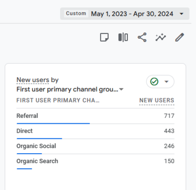Click the pencil customize report icon

tap(179, 37)
